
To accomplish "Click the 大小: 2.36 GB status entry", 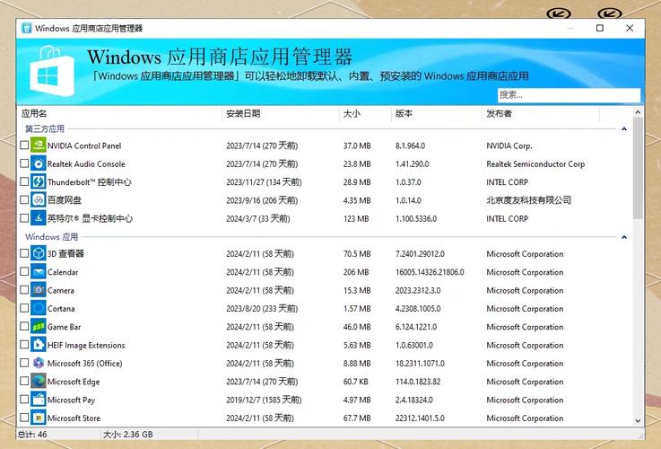I will 127,435.
